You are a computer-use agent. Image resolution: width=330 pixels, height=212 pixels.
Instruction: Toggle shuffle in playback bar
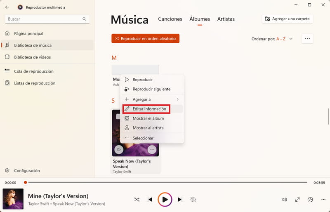[x=137, y=199]
